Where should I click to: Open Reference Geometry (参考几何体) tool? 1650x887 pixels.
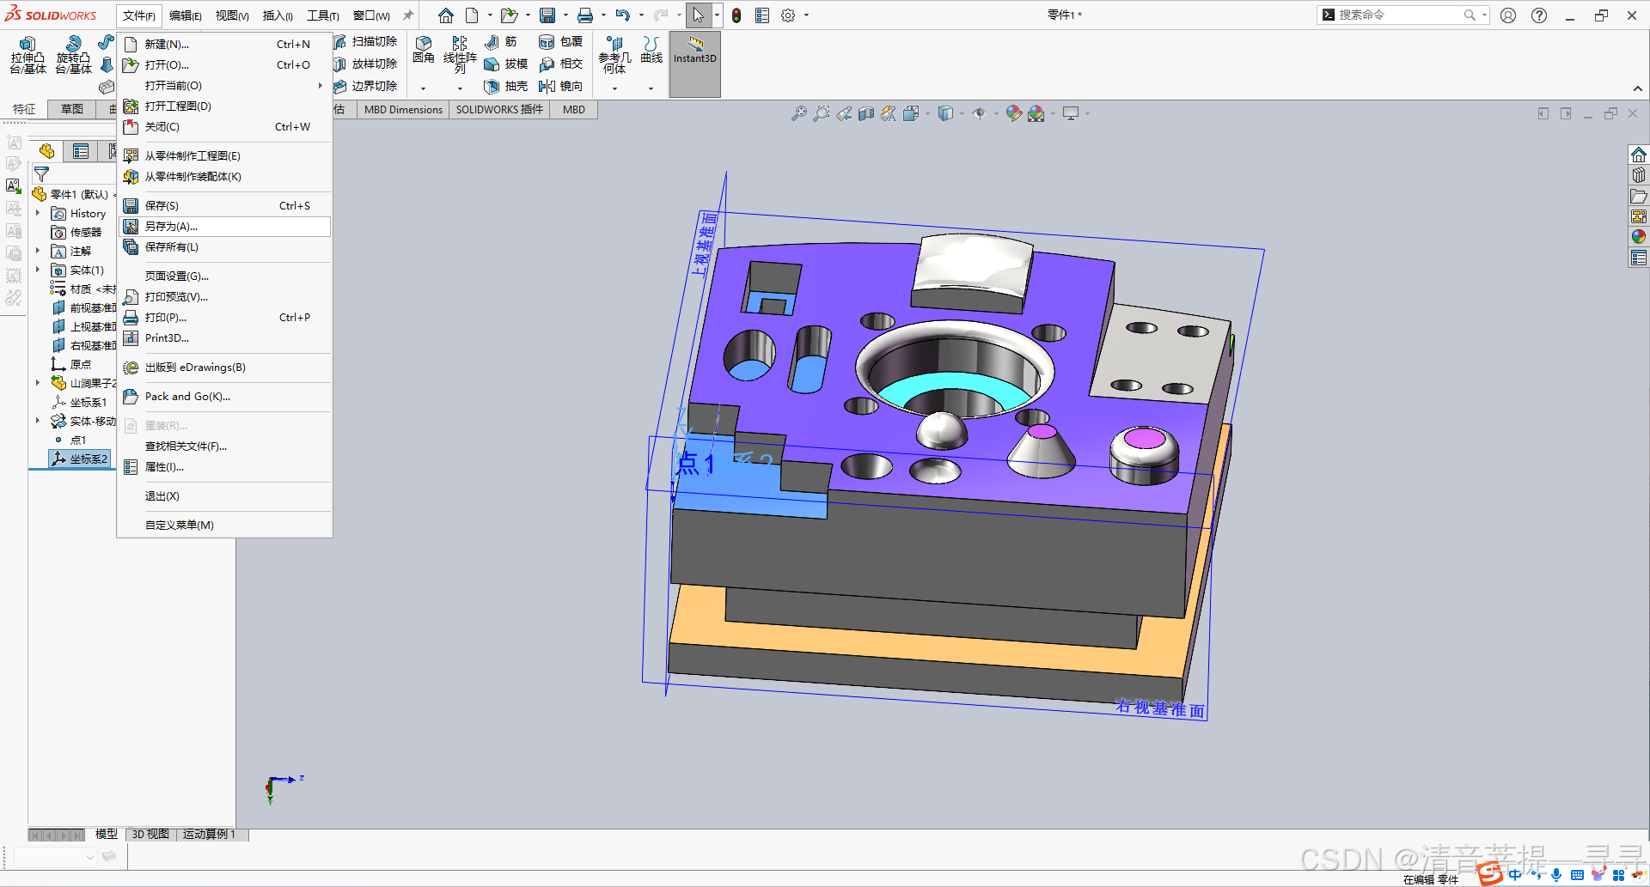click(x=614, y=55)
